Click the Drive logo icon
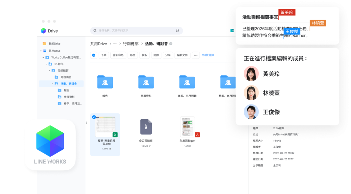The height and width of the screenshot is (194, 351). (43, 31)
